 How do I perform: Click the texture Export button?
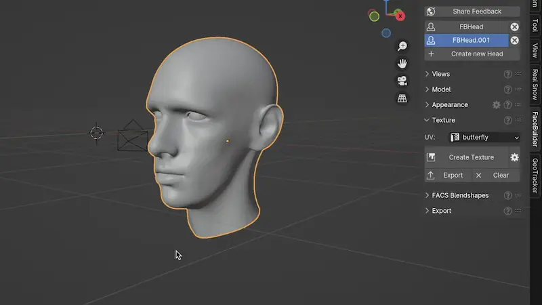[x=448, y=176]
